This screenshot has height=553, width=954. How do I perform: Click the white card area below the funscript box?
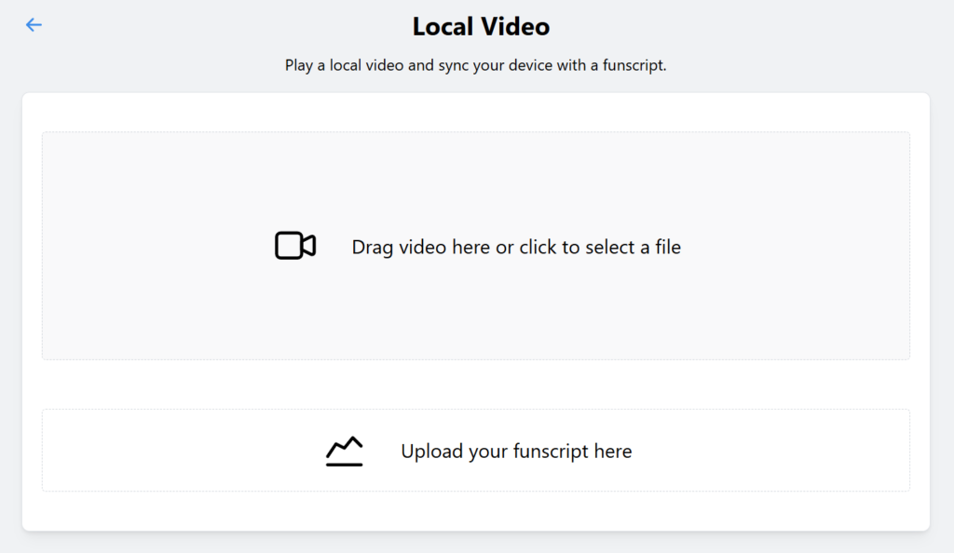coord(475,511)
